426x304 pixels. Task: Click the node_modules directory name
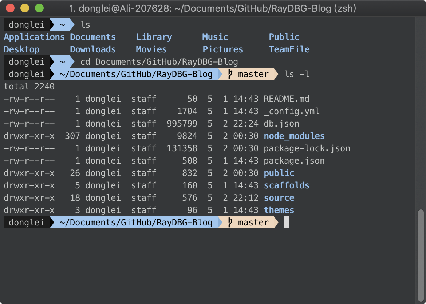click(294, 136)
